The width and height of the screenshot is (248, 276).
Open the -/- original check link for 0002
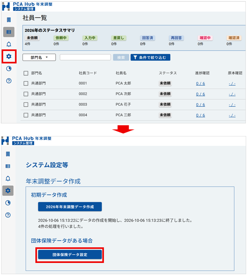(x=232, y=94)
